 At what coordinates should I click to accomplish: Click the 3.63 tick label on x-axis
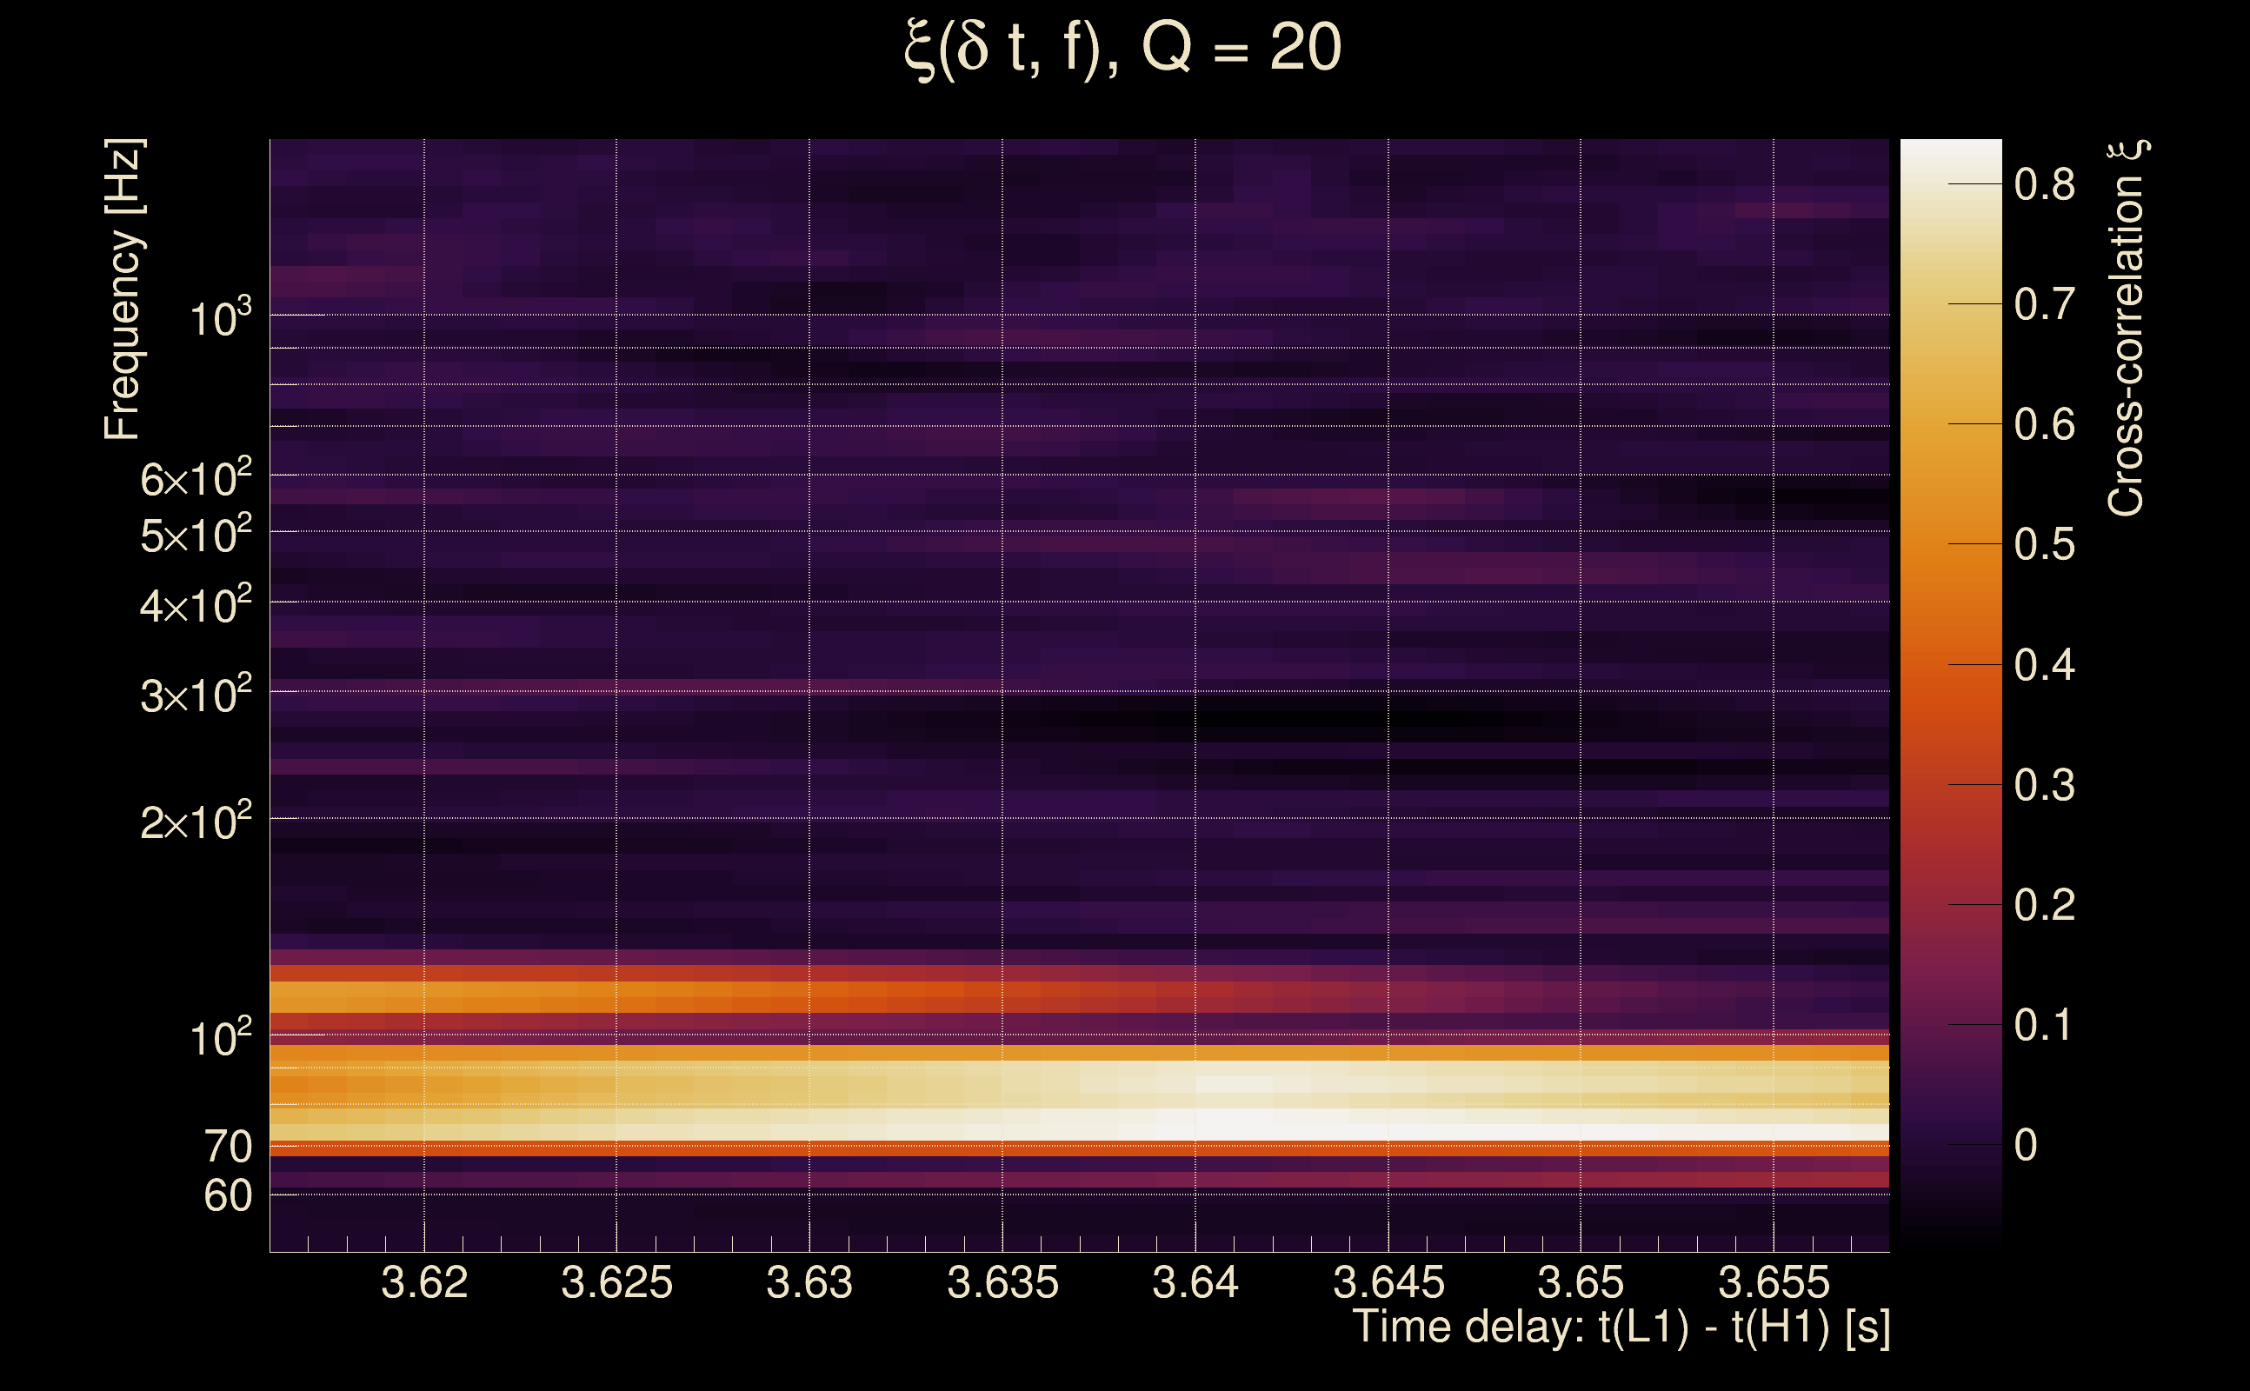point(809,1282)
